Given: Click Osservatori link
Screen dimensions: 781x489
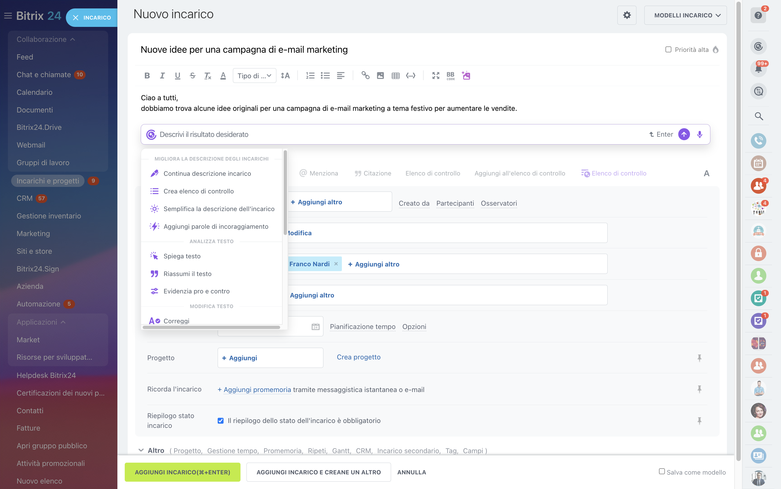Looking at the screenshot, I should (x=499, y=203).
